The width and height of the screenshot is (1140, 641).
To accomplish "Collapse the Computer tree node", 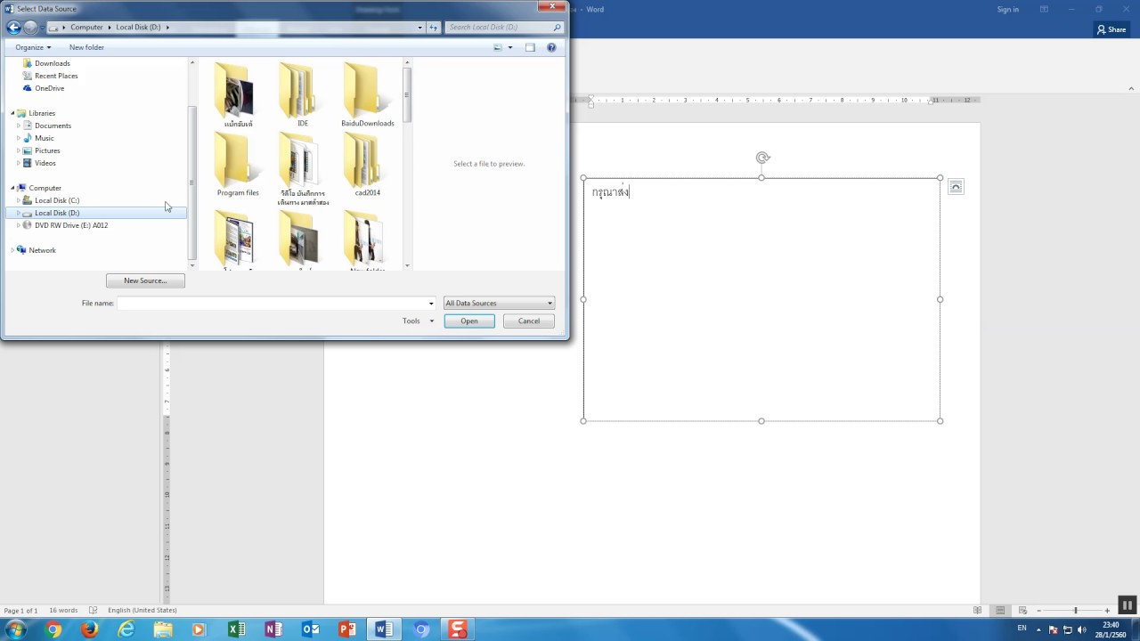I will [12, 188].
